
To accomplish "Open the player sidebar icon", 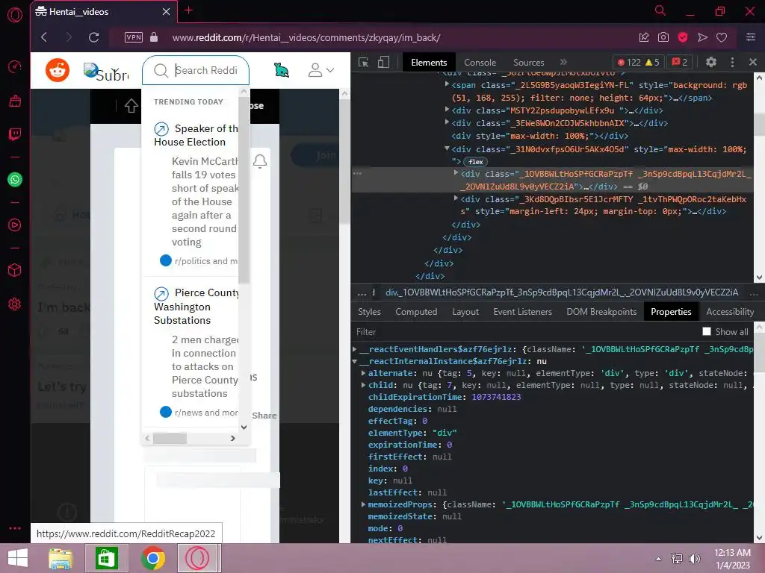I will (x=15, y=225).
